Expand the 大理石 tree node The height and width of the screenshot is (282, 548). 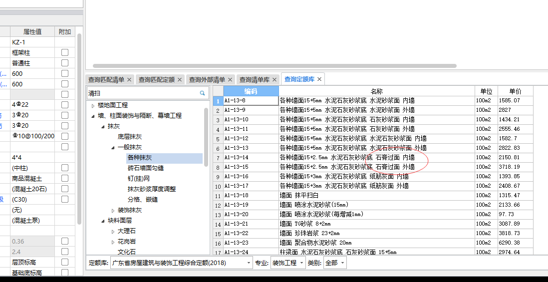pyautogui.click(x=113, y=231)
